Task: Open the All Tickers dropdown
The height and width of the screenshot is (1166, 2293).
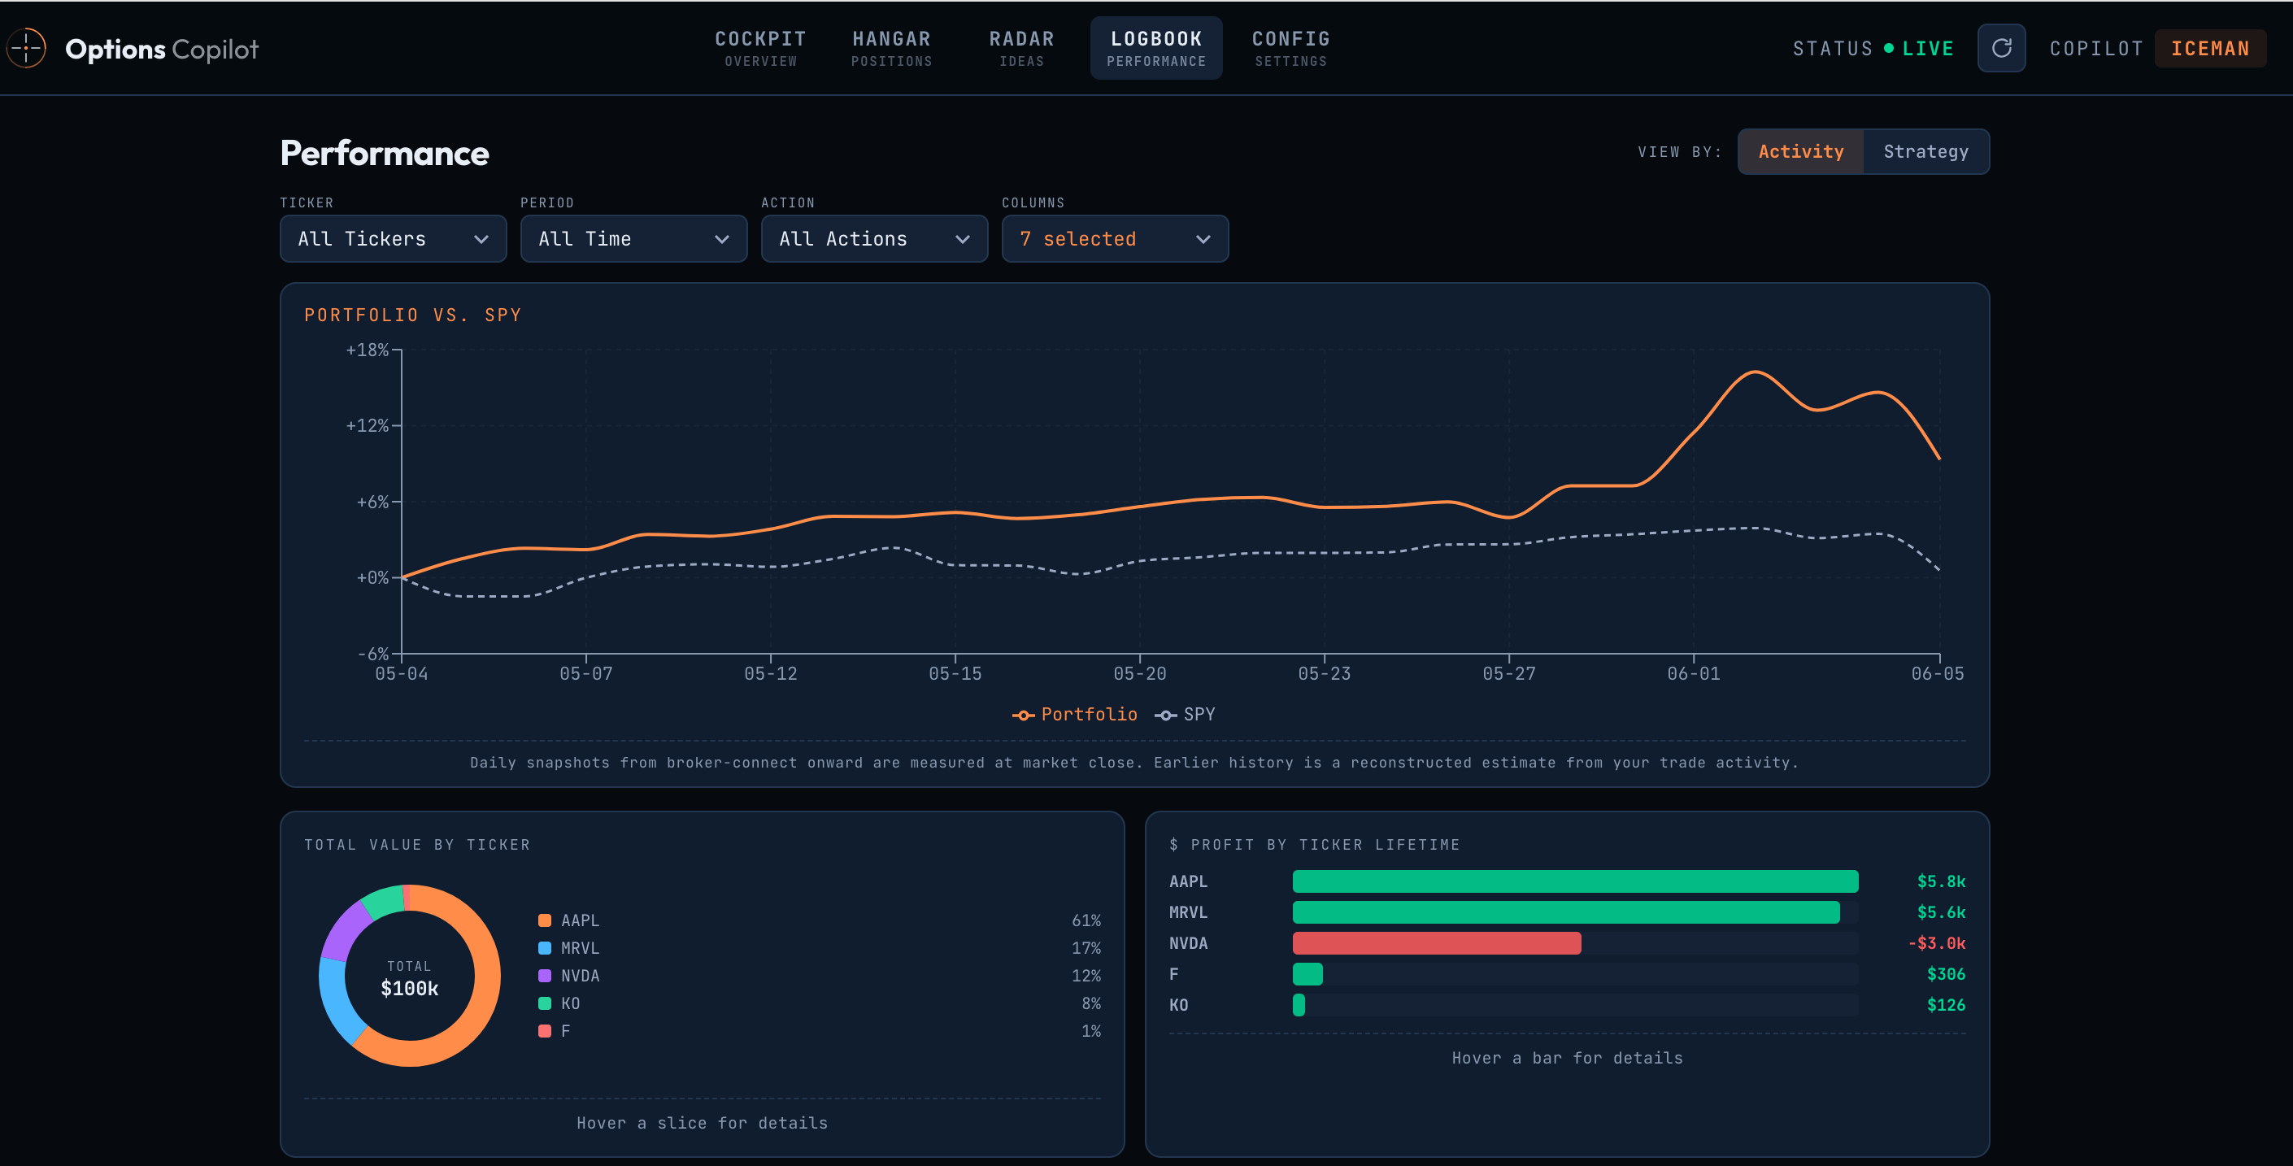Action: pyautogui.click(x=394, y=238)
